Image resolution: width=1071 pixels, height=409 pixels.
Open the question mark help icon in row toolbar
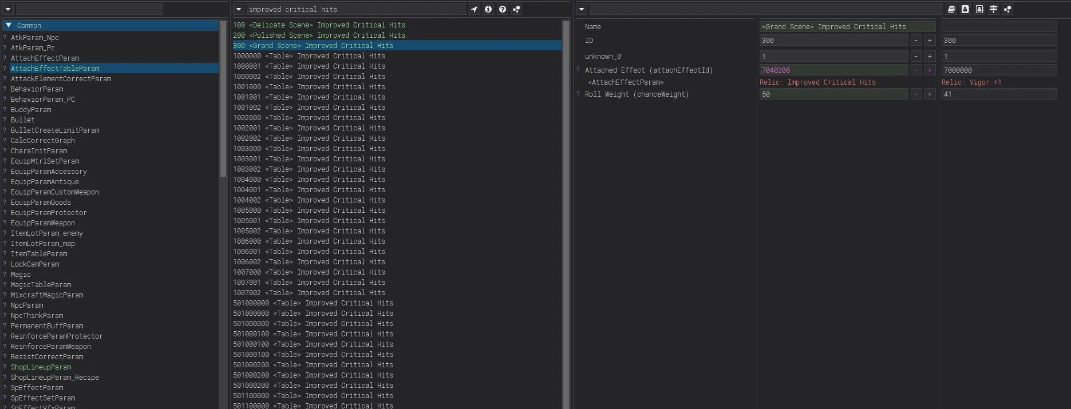(x=502, y=9)
